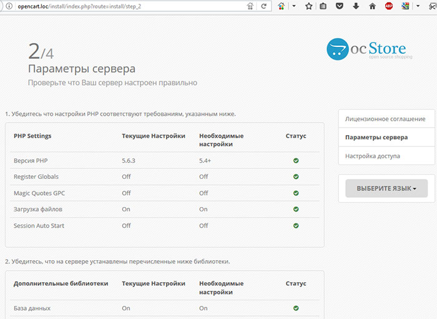Open the Adblock Plus extension icon

pos(389,6)
